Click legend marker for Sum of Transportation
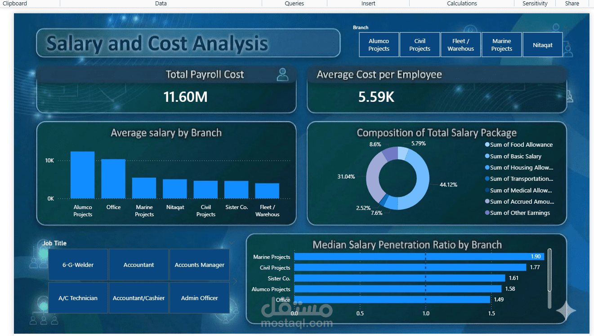Screen dimensions: 594x336 pyautogui.click(x=487, y=179)
